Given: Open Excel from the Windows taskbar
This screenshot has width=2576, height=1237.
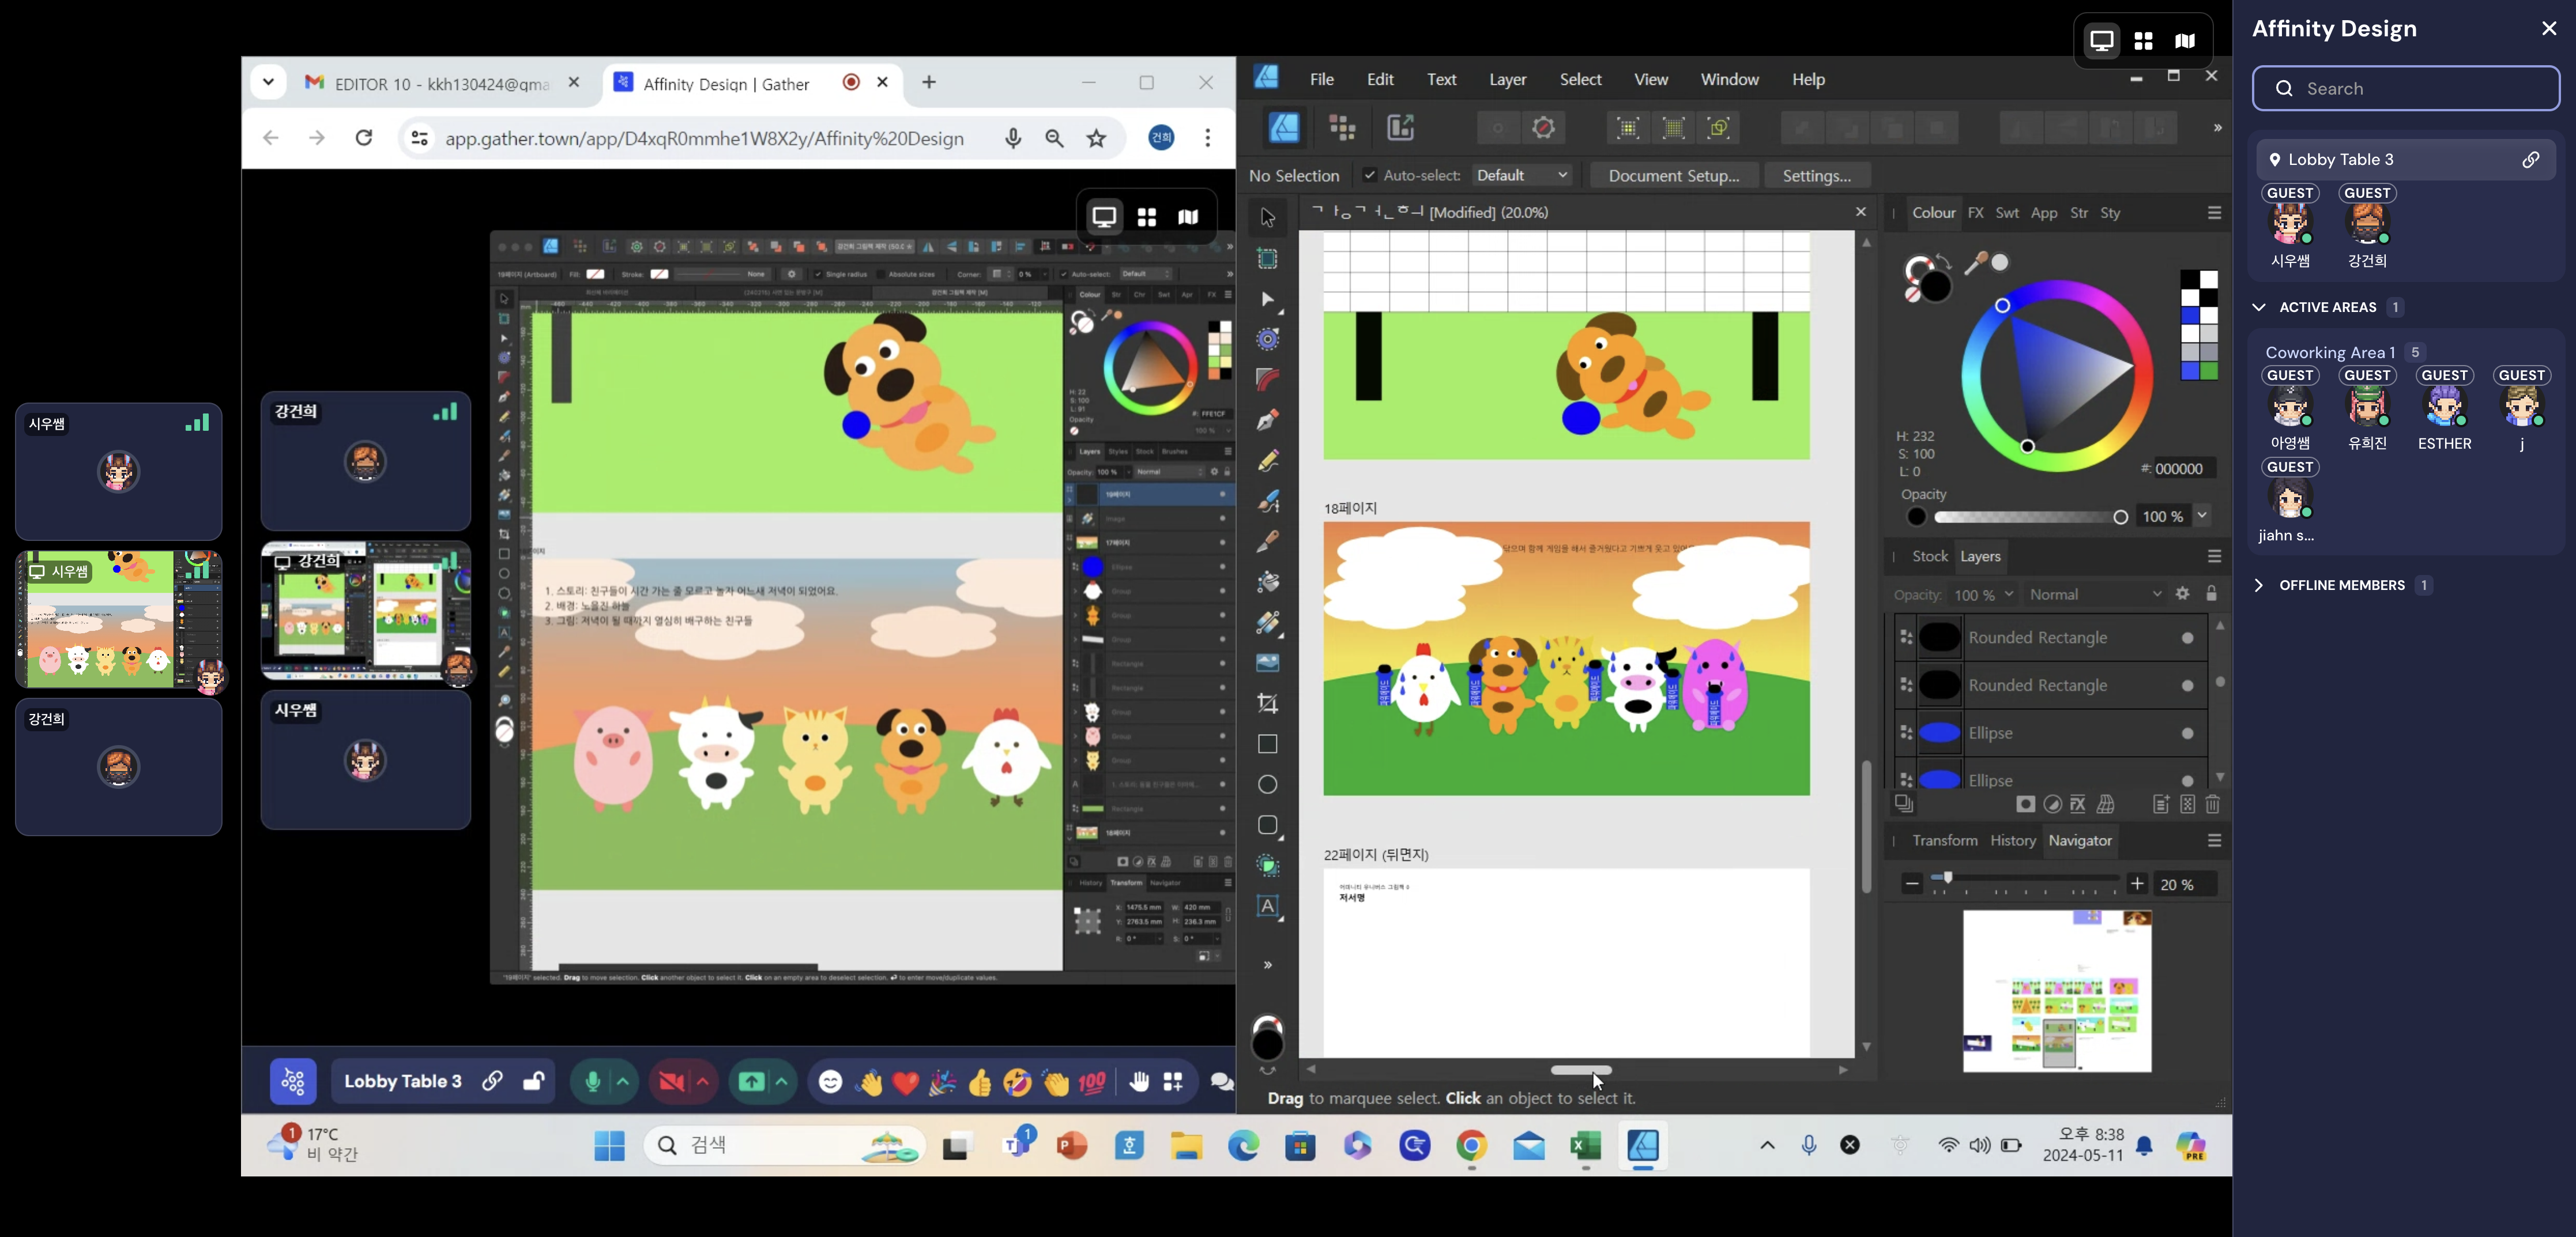Looking at the screenshot, I should 1585,1146.
